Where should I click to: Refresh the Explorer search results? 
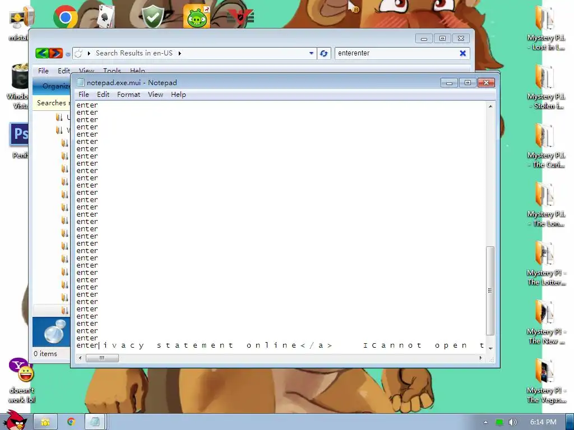point(323,53)
